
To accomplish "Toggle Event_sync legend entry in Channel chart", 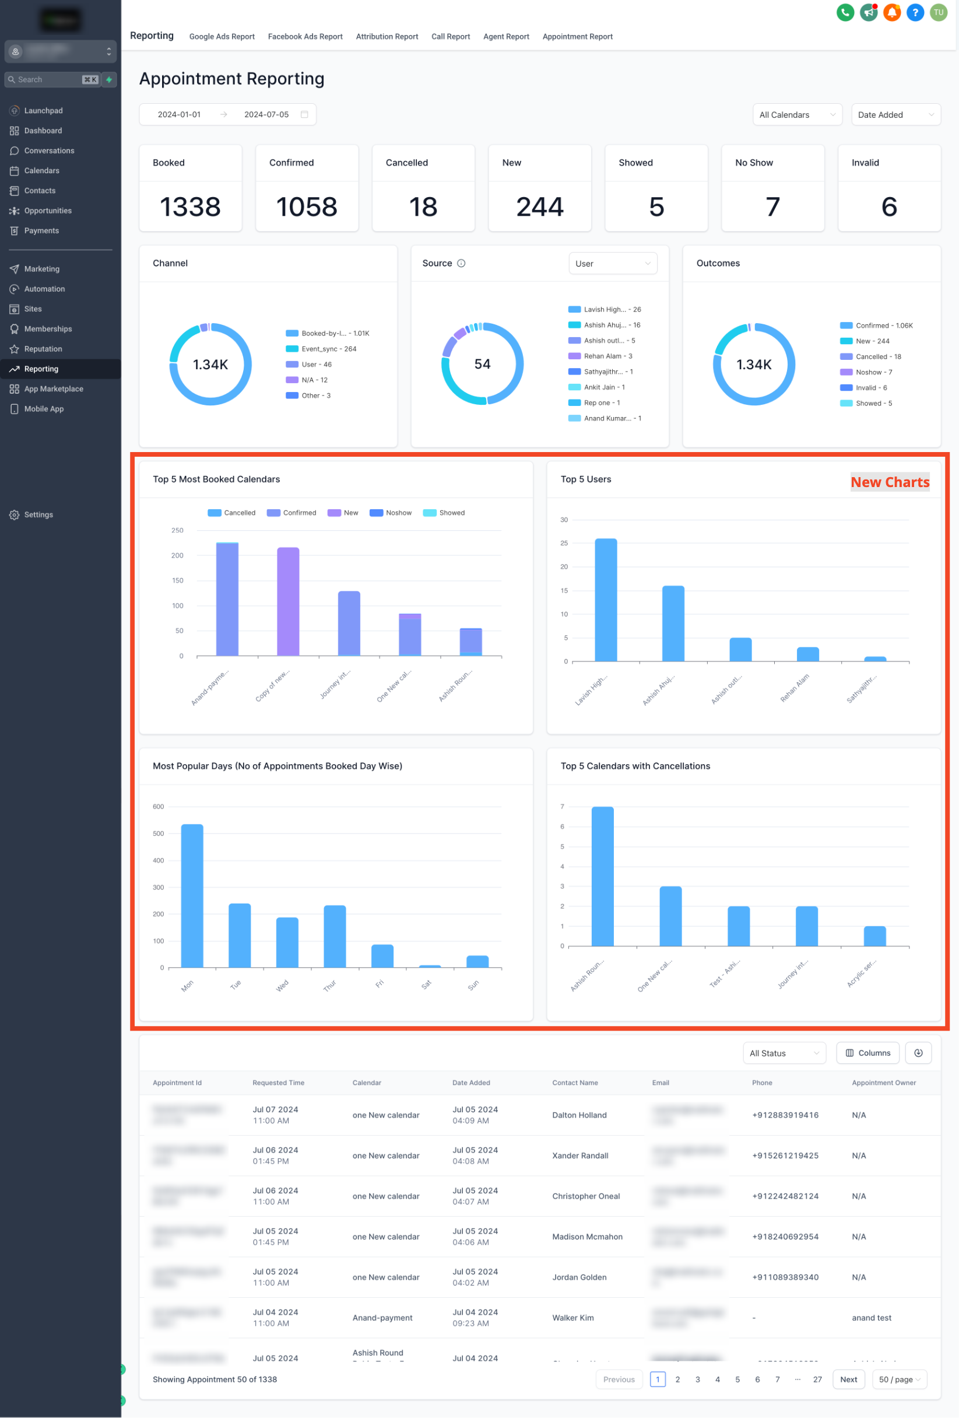I will click(321, 349).
